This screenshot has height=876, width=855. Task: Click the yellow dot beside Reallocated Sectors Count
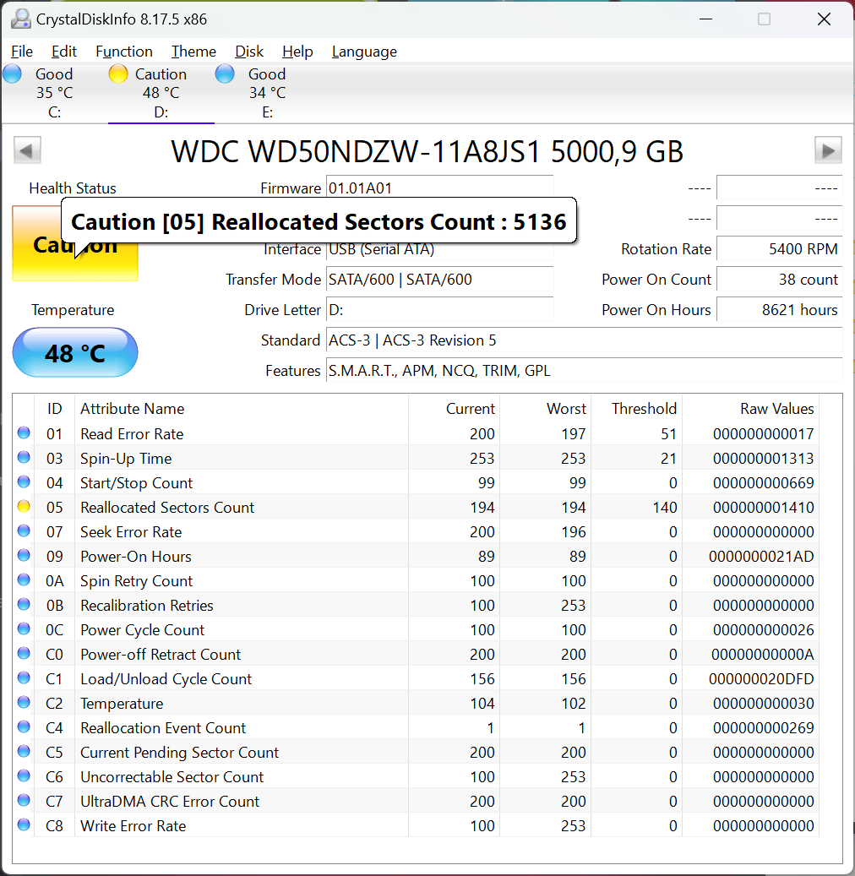(23, 506)
